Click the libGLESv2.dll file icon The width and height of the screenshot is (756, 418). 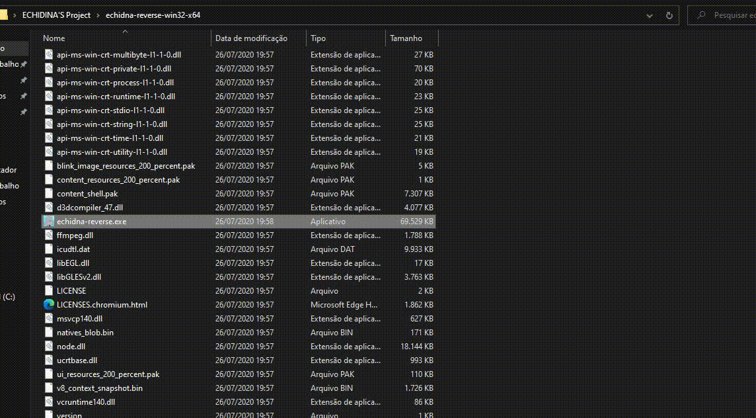pos(48,277)
